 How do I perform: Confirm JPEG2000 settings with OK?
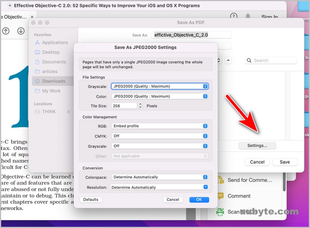[x=199, y=200]
